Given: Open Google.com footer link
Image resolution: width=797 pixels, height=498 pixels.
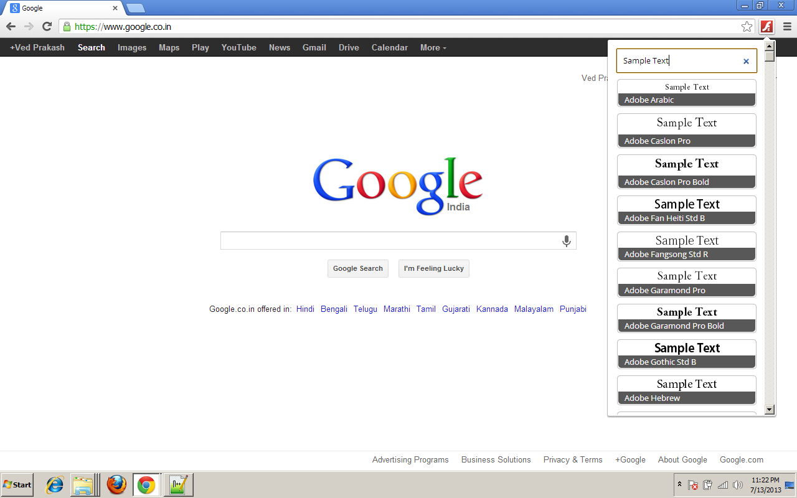Looking at the screenshot, I should (742, 459).
